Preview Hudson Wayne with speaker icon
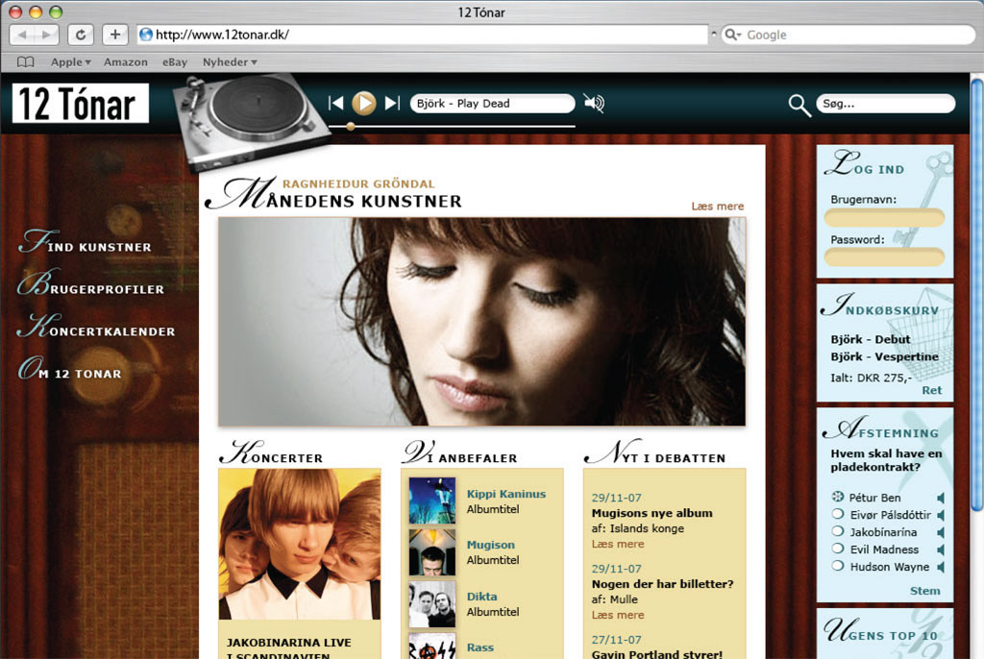The height and width of the screenshot is (659, 984). [x=941, y=567]
